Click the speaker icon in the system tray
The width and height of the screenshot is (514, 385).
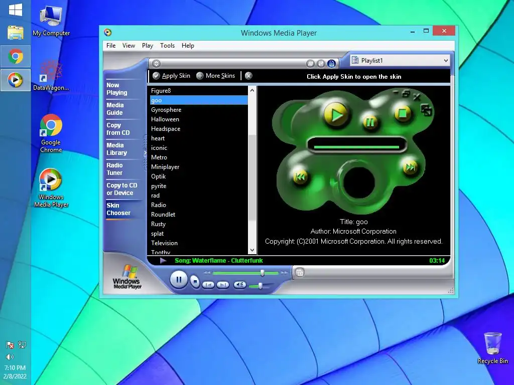coord(10,357)
